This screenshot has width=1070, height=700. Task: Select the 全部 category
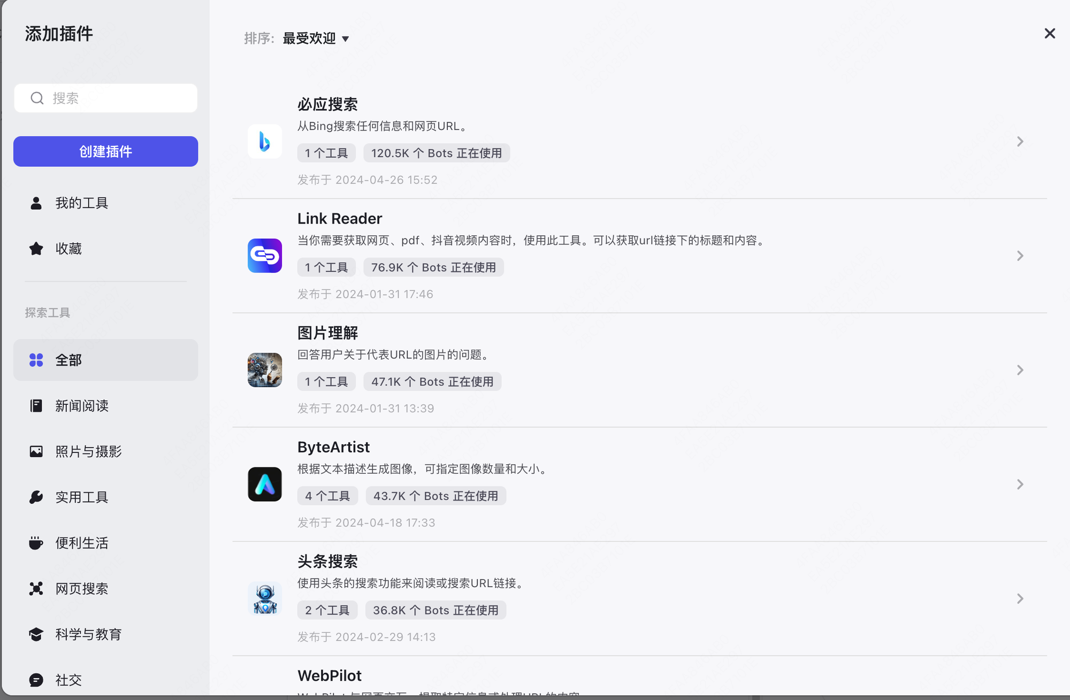click(x=105, y=360)
